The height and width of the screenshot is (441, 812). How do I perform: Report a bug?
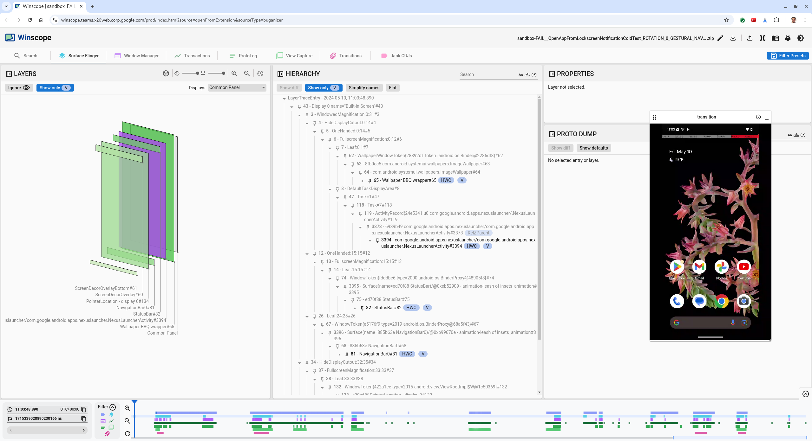point(788,38)
